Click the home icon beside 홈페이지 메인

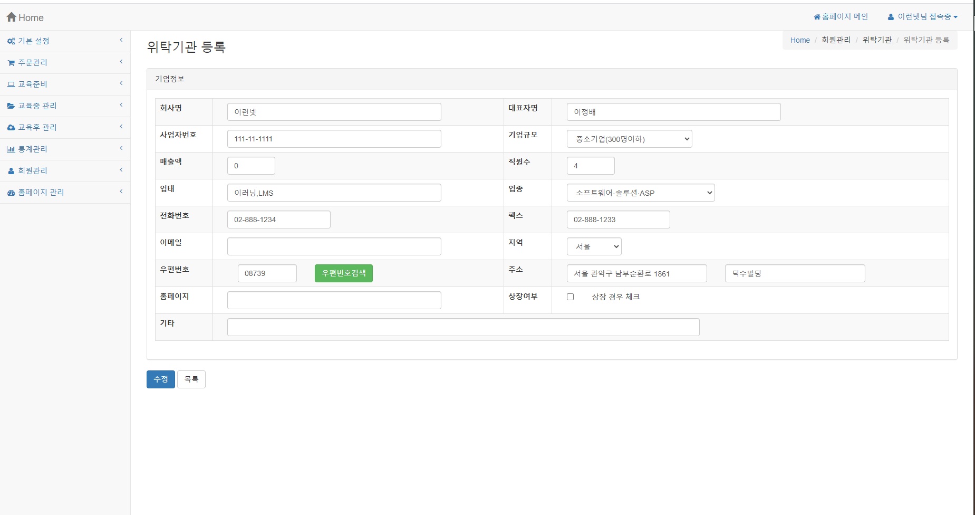[817, 17]
